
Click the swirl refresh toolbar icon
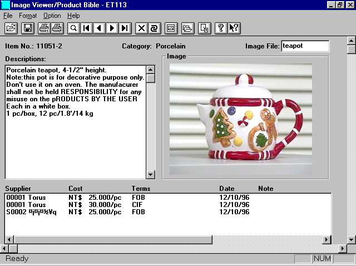(x=155, y=28)
